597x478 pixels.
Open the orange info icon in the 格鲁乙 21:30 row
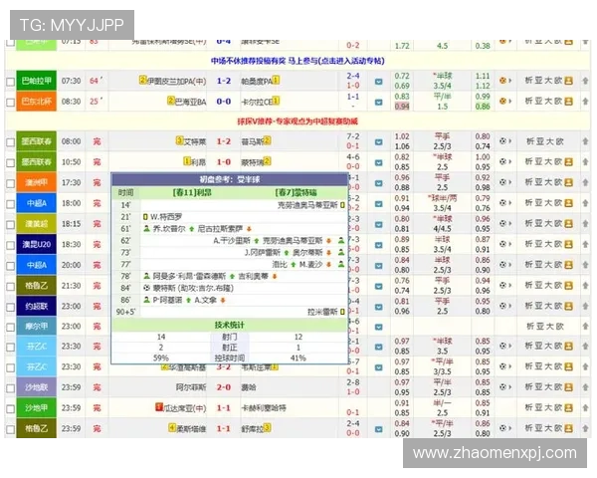coord(568,285)
